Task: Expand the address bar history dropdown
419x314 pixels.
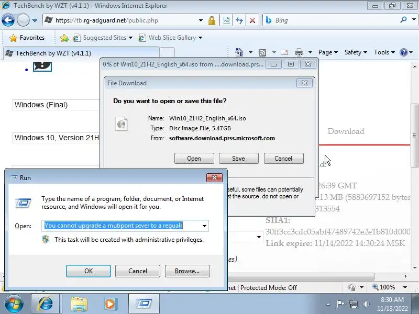Action: click(201, 20)
